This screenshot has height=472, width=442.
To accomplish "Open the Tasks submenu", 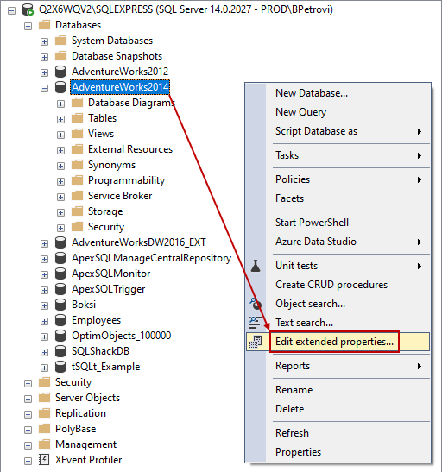I will click(338, 155).
